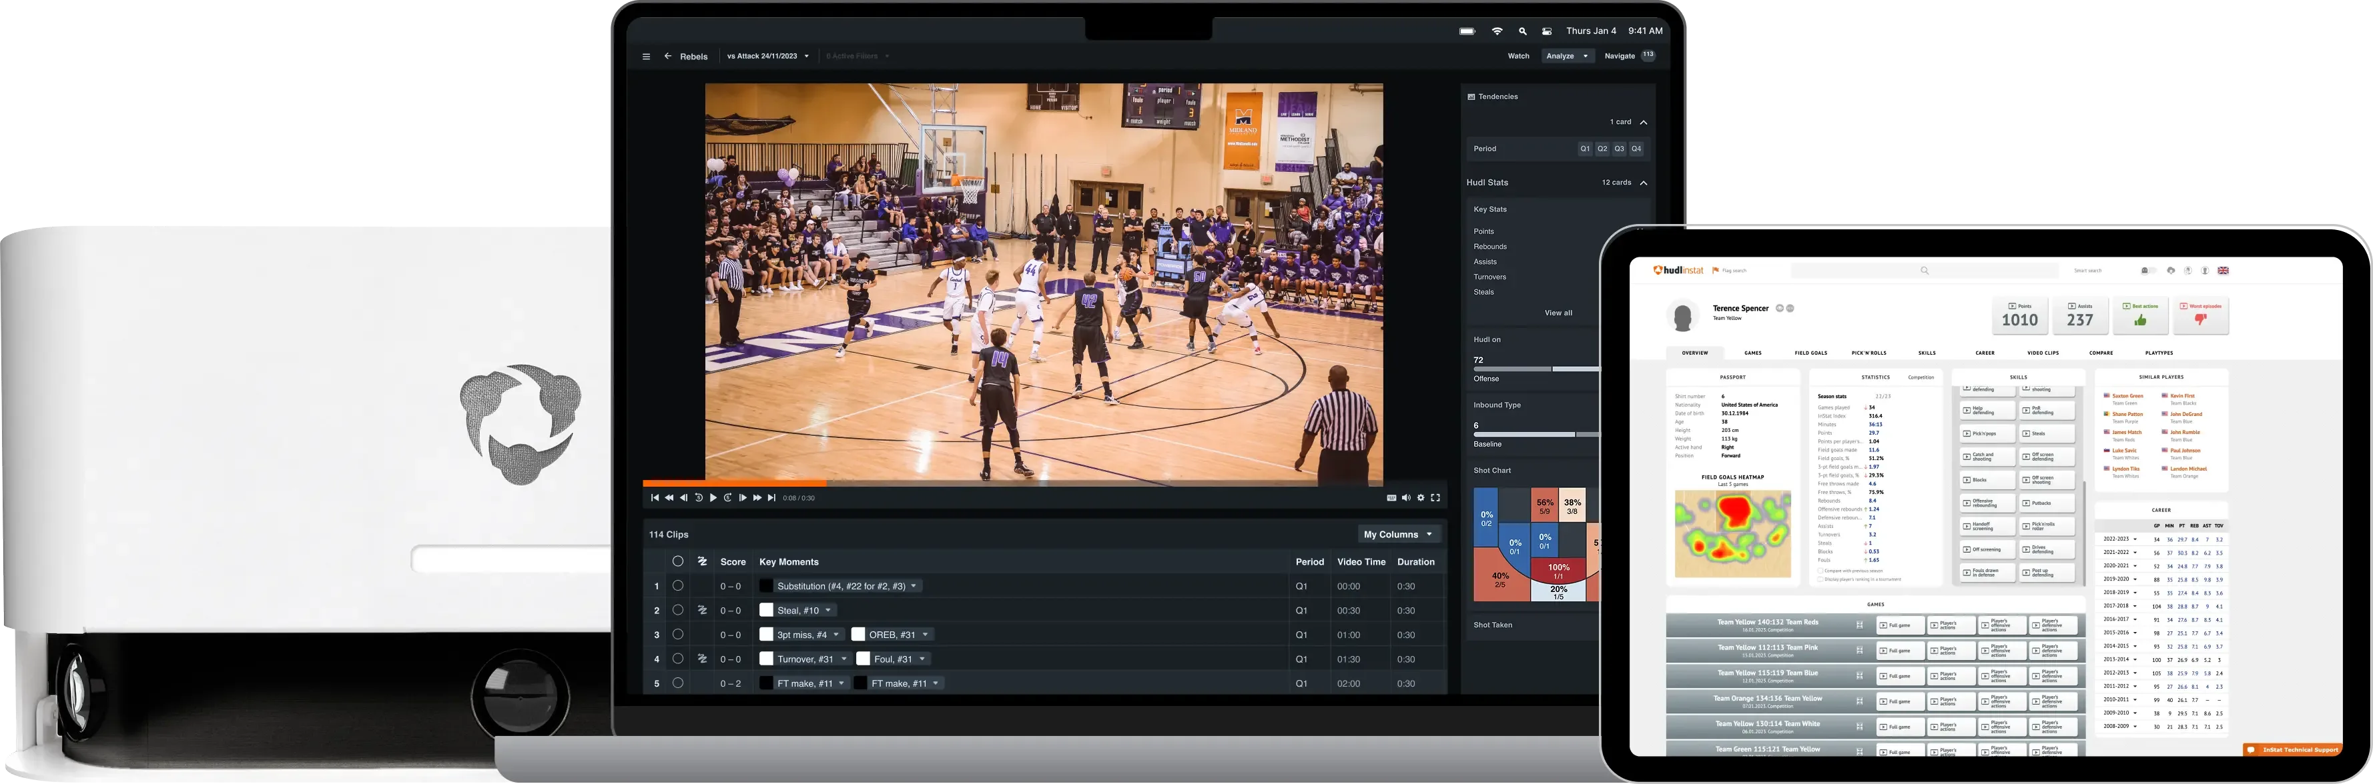Click the back arrow beside Rebels
This screenshot has width=2373, height=784.
pyautogui.click(x=667, y=56)
